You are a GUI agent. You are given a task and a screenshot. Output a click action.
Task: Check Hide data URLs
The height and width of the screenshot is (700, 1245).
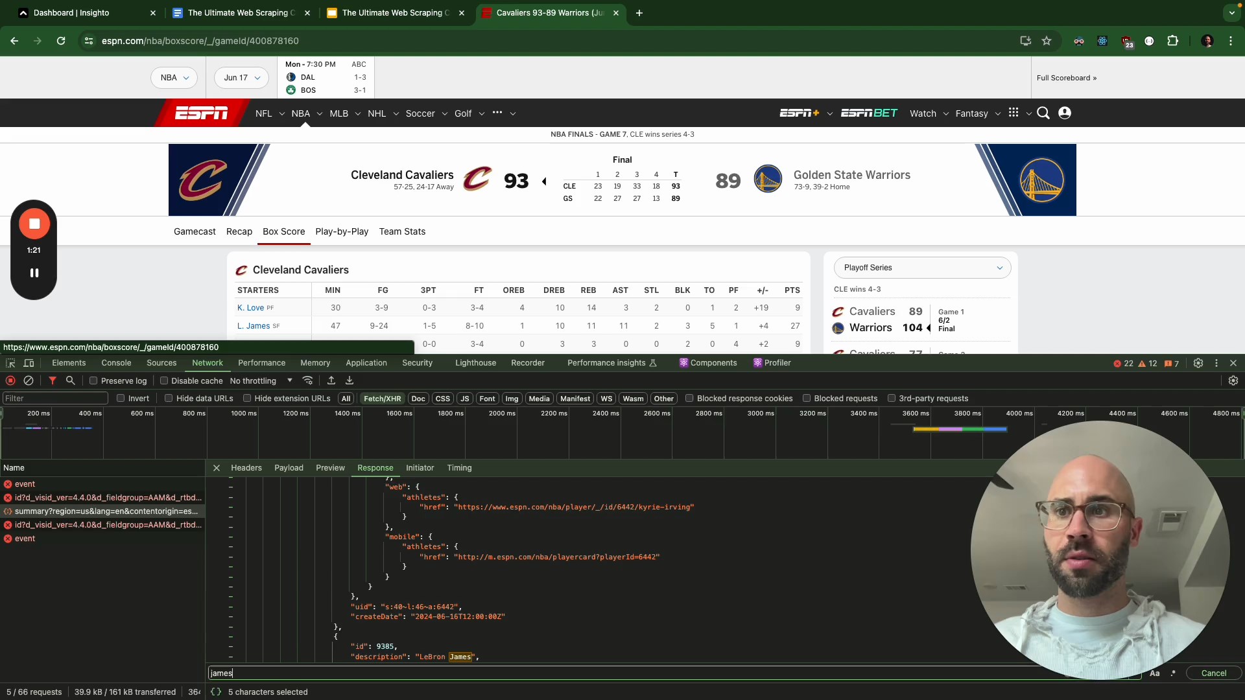pyautogui.click(x=169, y=399)
